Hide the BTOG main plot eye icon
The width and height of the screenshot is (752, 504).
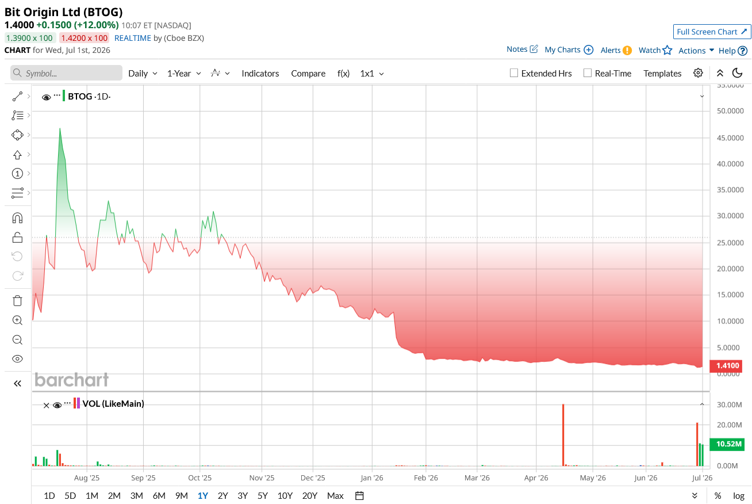[x=47, y=97]
